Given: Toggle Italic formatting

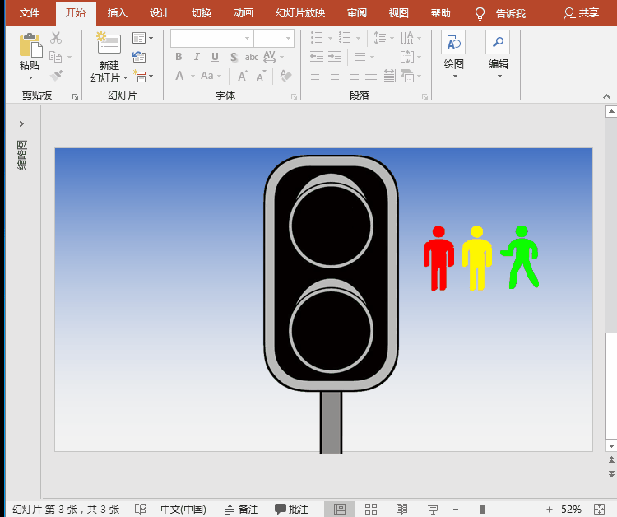Looking at the screenshot, I should 197,57.
